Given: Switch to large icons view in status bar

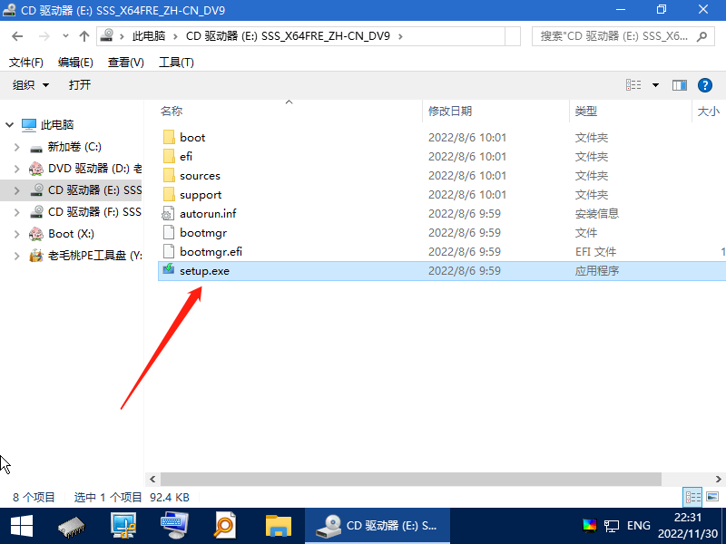Looking at the screenshot, I should point(712,498).
